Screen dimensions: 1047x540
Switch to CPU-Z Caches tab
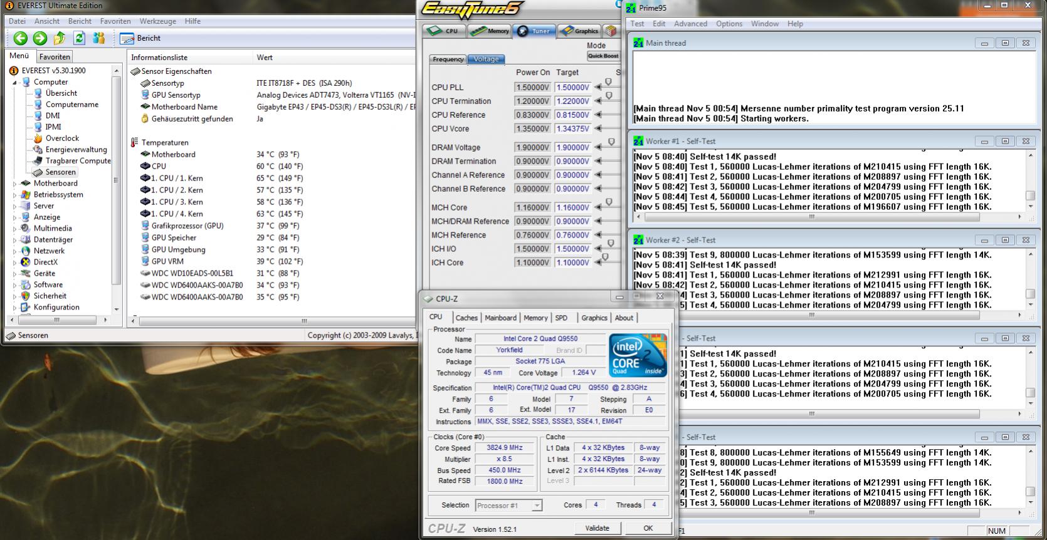tap(466, 318)
